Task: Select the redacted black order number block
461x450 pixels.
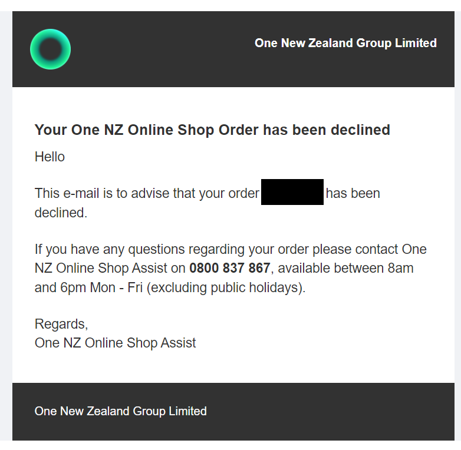Action: tap(292, 192)
